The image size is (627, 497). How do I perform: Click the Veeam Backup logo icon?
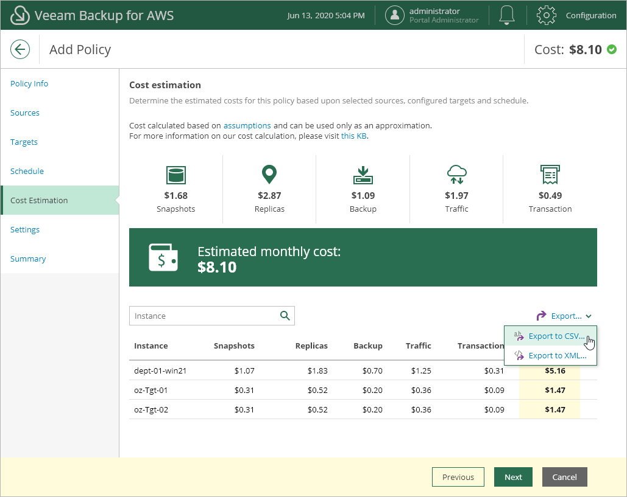19,15
